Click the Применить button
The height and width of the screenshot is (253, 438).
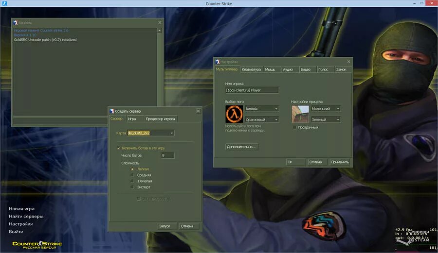340,162
